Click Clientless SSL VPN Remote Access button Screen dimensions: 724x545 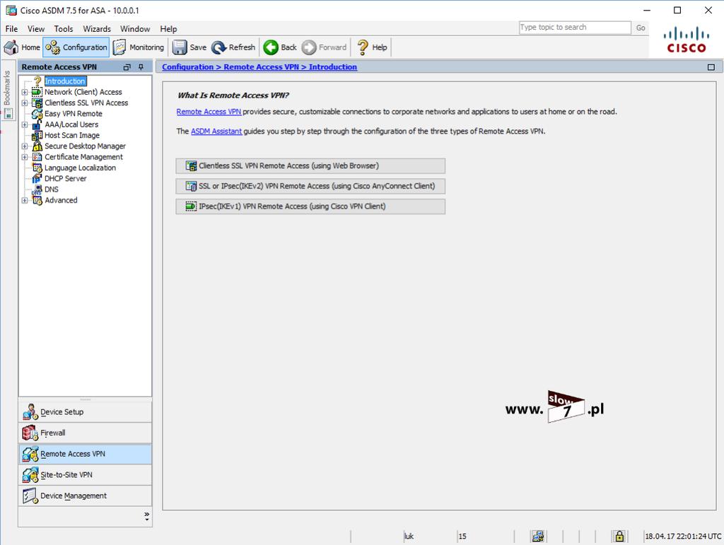[310, 165]
